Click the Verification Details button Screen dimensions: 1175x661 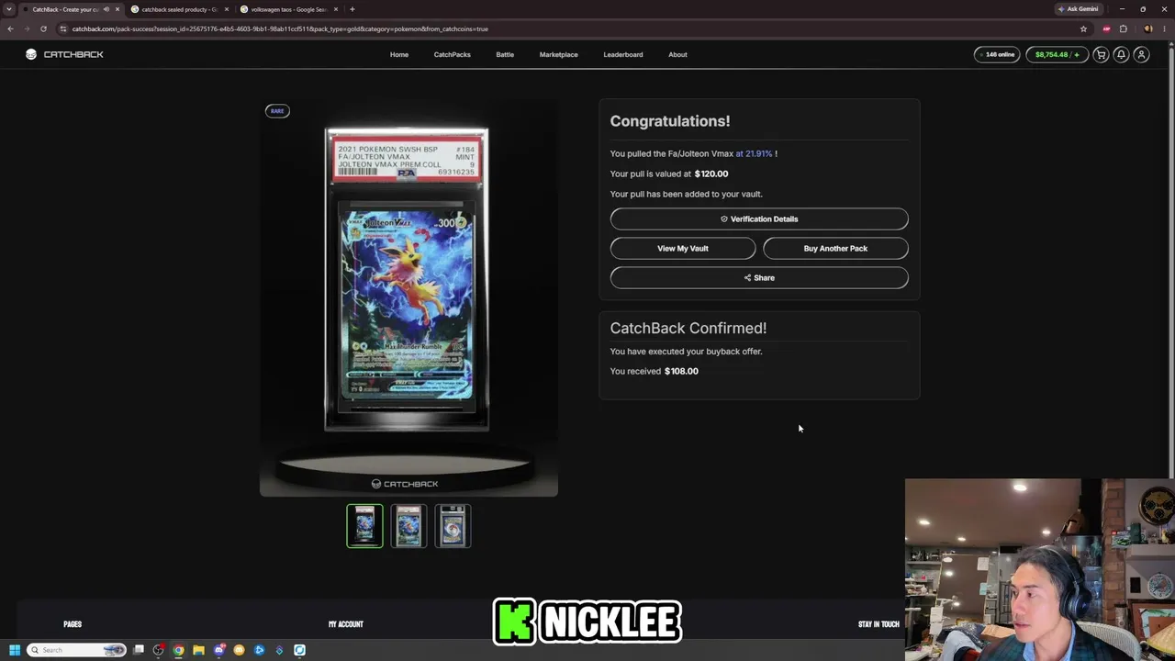pos(759,218)
